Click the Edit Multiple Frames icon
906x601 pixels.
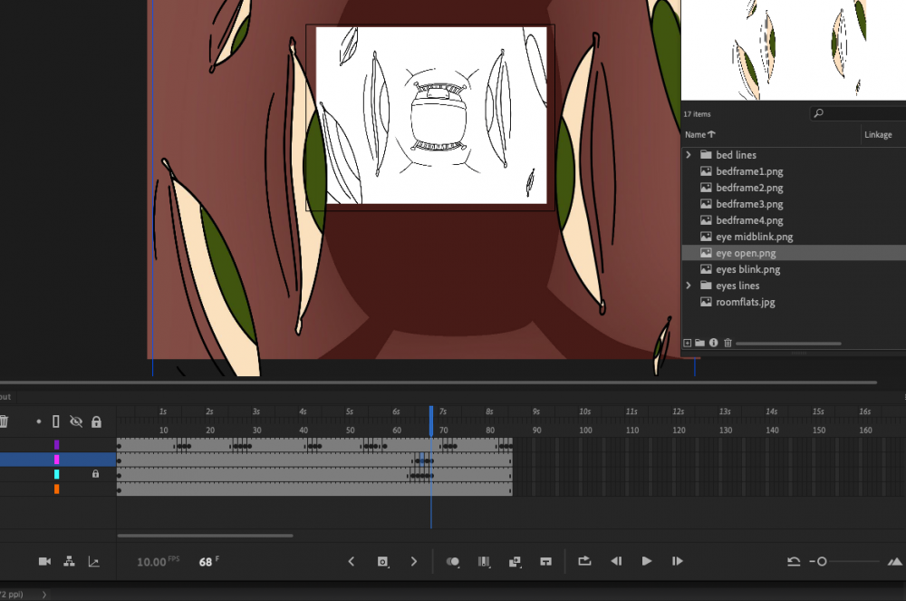coord(484,562)
